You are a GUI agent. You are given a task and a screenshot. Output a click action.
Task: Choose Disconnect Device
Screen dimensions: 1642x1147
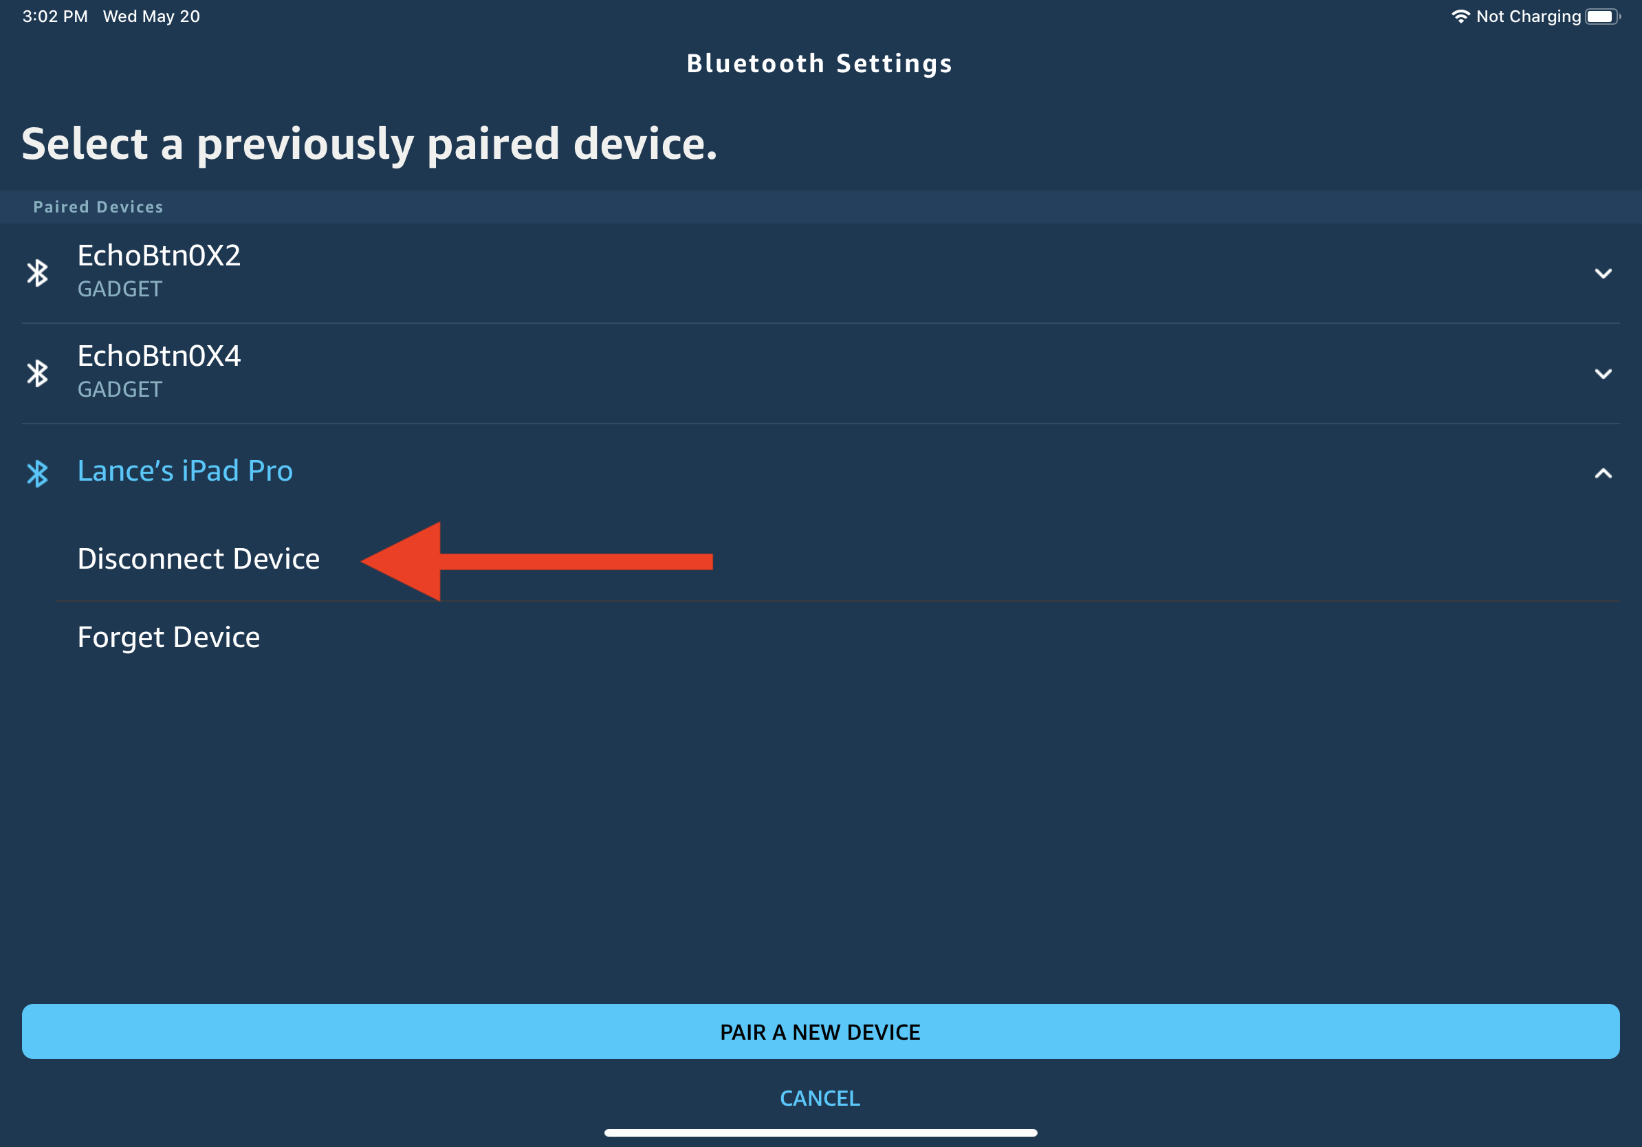199,558
